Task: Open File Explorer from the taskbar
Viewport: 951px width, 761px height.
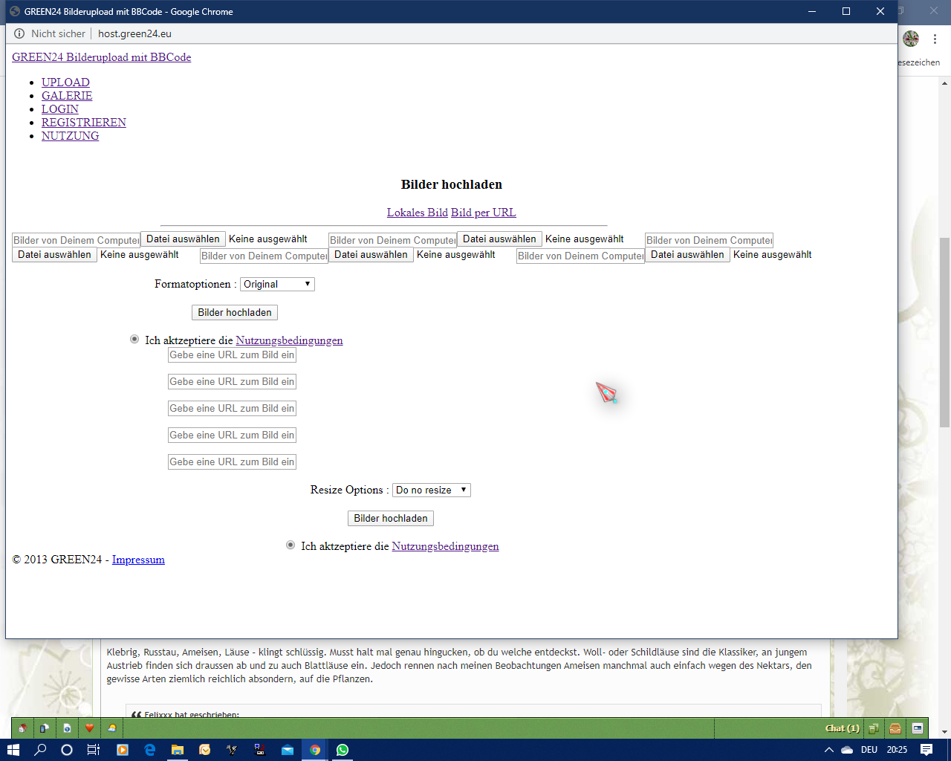Action: (178, 750)
